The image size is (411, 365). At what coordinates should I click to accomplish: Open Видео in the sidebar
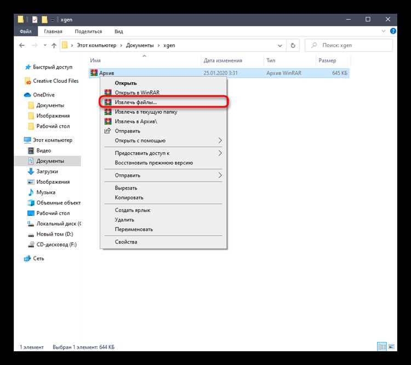click(x=39, y=151)
